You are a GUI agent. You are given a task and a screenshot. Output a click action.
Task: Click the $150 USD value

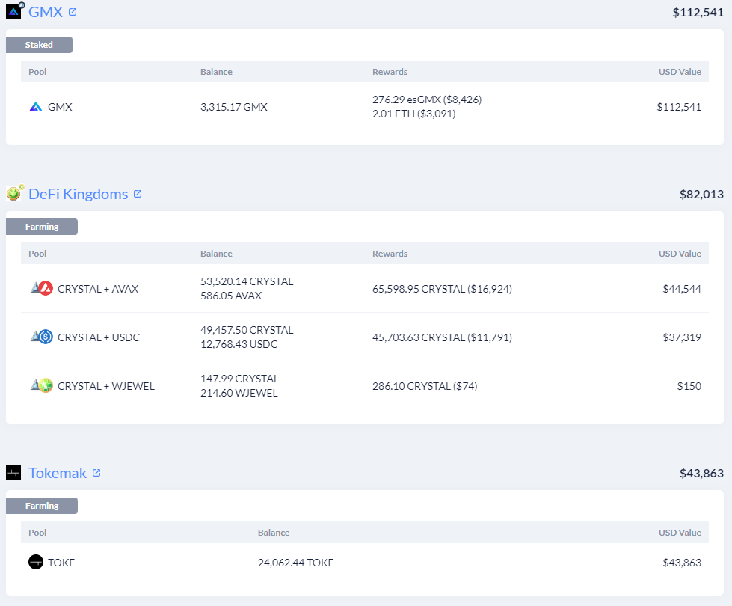[x=689, y=386]
